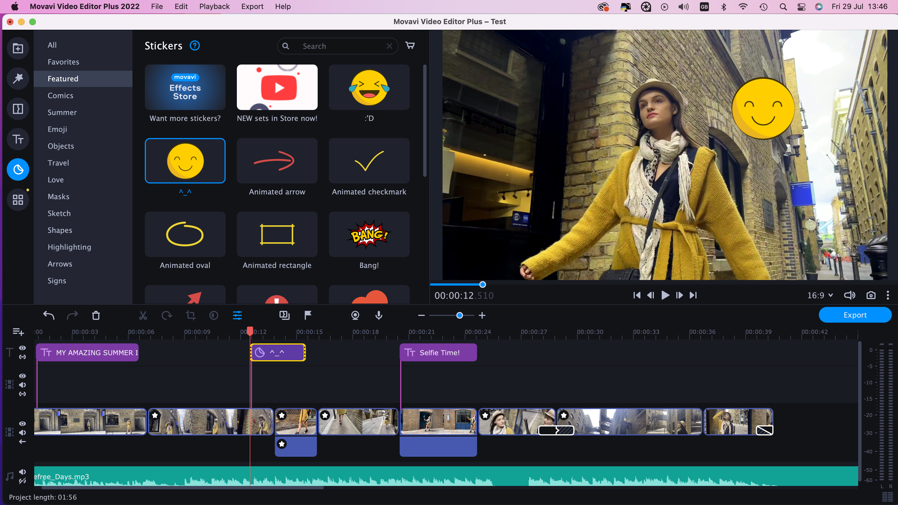Drag the timeline zoom slider

pyautogui.click(x=459, y=315)
